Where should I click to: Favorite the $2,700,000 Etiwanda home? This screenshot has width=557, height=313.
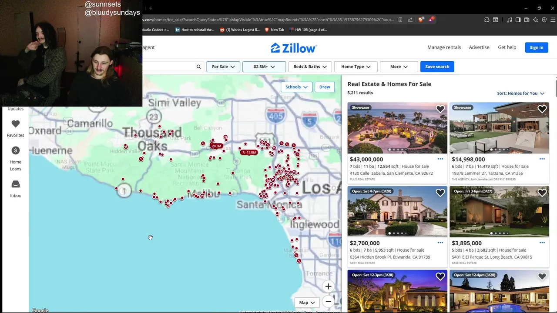point(440,193)
